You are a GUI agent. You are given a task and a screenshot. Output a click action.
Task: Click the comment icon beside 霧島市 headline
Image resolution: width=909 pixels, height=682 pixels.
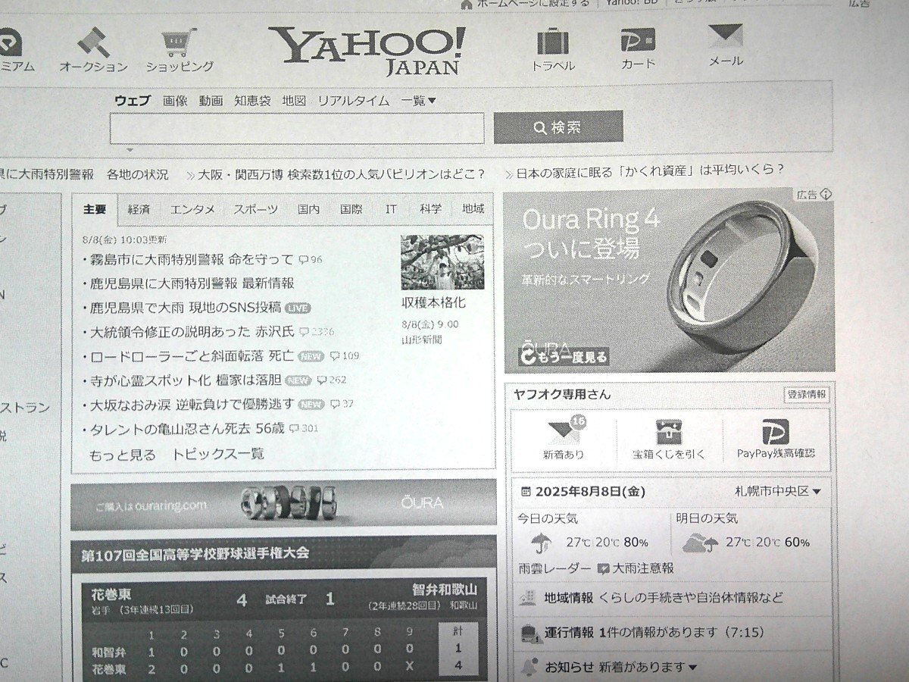(x=303, y=260)
